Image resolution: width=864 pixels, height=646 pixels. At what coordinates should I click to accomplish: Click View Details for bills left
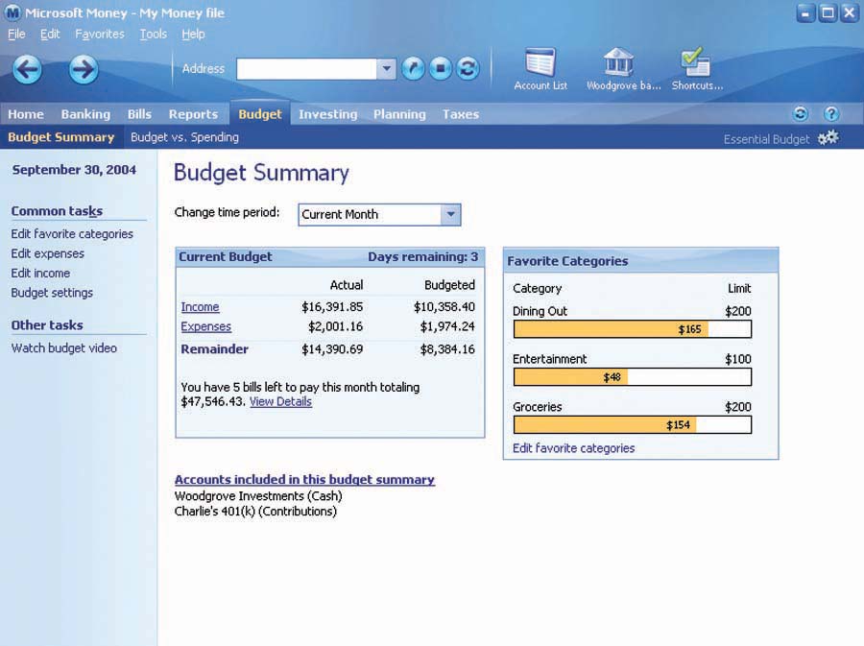(280, 401)
